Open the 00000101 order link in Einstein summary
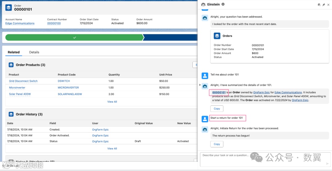Screen dimensions: 332x171 (219, 92)
